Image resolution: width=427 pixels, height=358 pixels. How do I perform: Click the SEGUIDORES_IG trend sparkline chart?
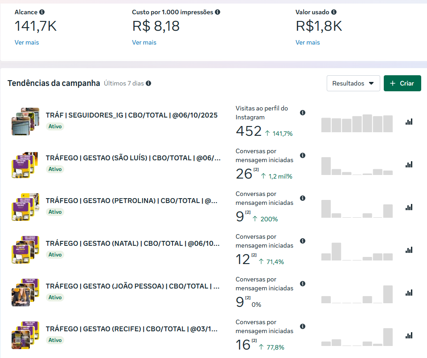(357, 123)
